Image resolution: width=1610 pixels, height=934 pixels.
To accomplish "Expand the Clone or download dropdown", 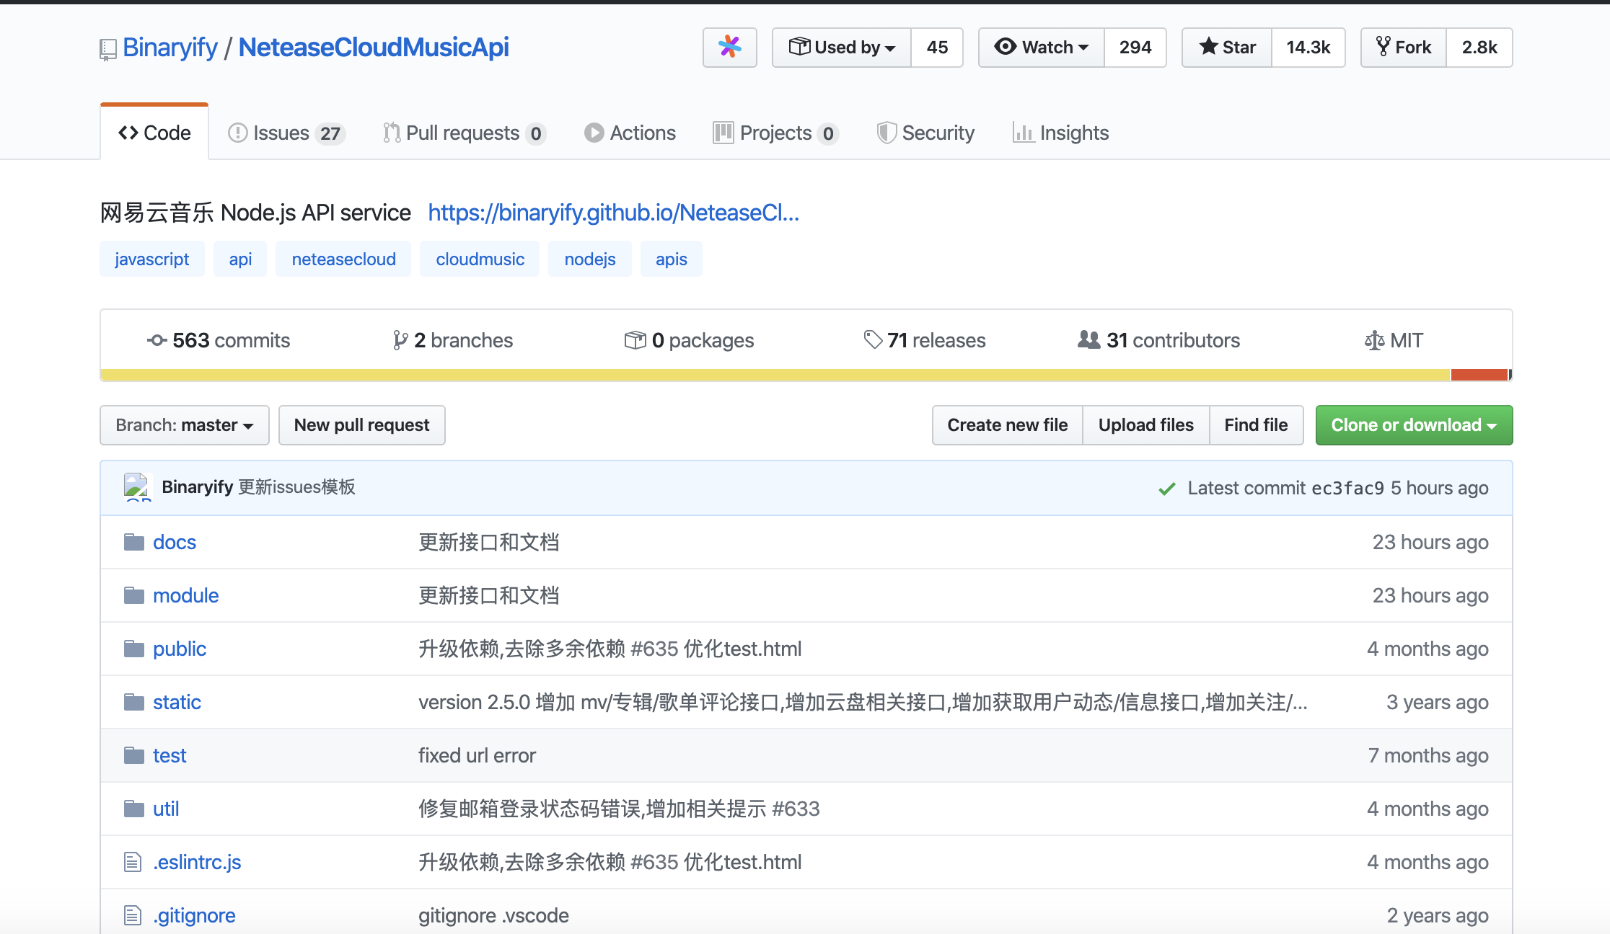I will 1413,425.
